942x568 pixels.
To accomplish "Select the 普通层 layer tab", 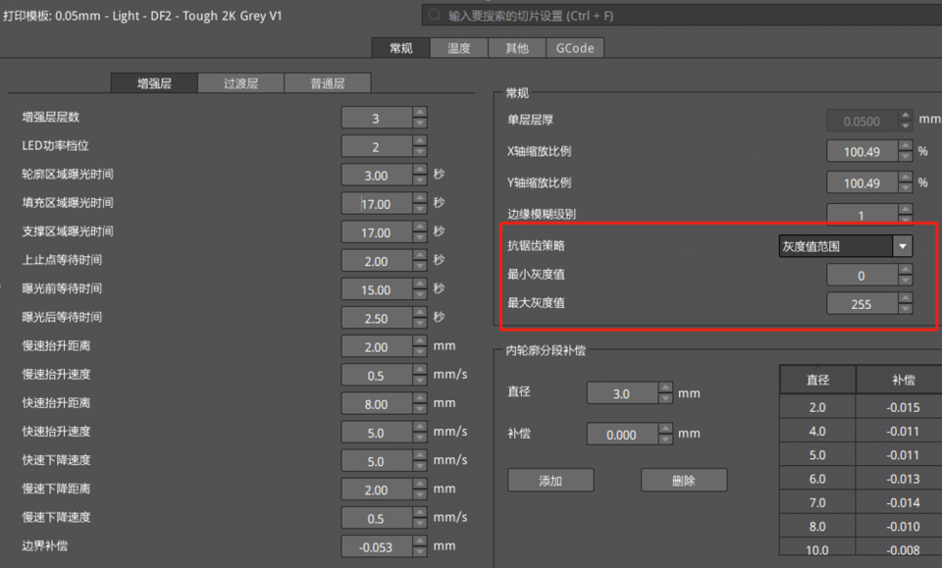I will [328, 82].
